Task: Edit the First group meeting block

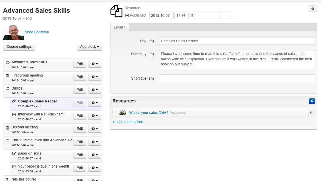Action: (x=80, y=77)
